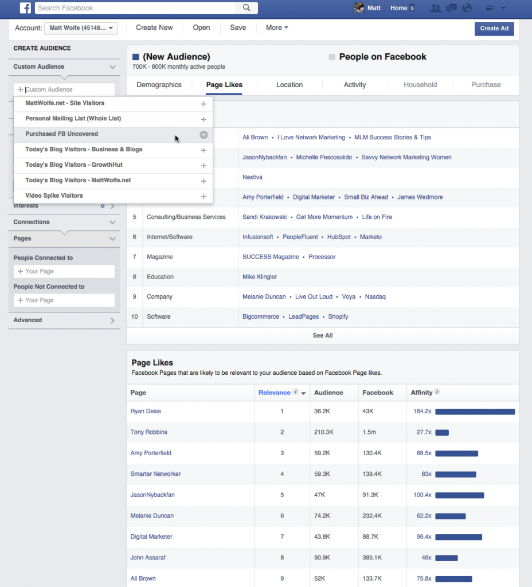This screenshot has width=532, height=587.
Task: Click Open in toolbar
Action: 201,28
